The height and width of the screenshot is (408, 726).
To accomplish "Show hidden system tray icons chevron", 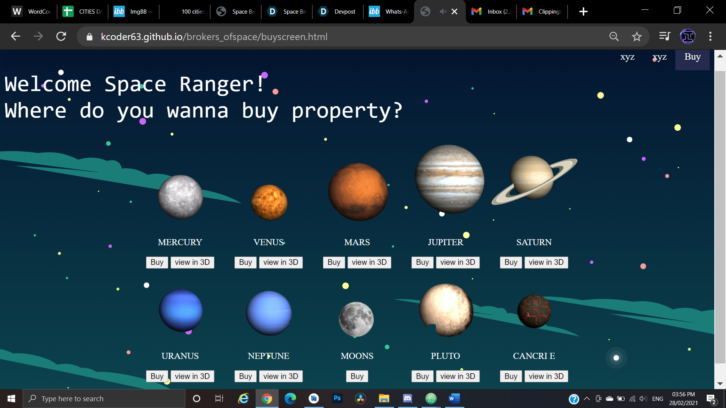I will tap(587, 399).
